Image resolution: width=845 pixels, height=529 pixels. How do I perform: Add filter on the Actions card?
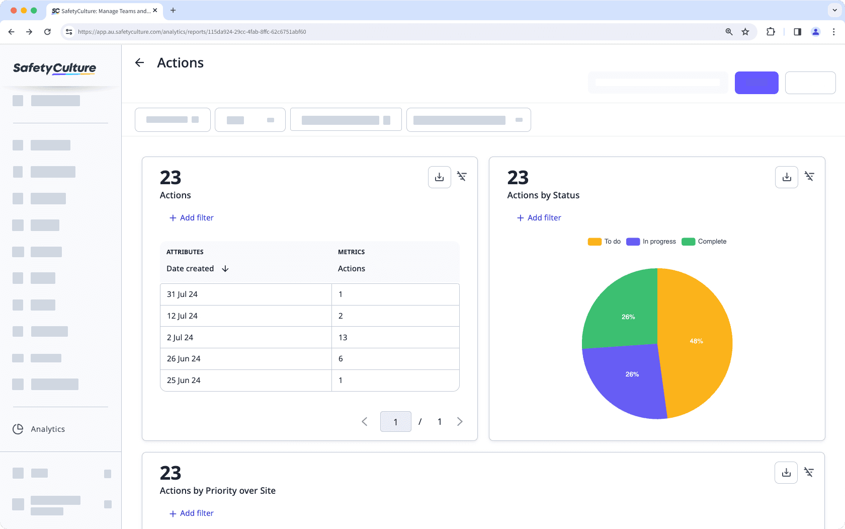coord(191,217)
